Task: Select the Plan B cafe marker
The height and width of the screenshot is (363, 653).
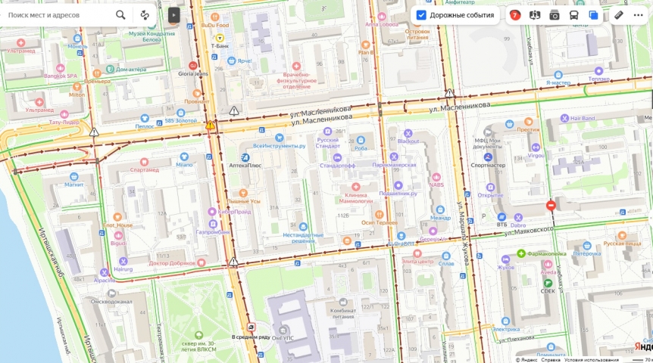Action: [x=366, y=45]
